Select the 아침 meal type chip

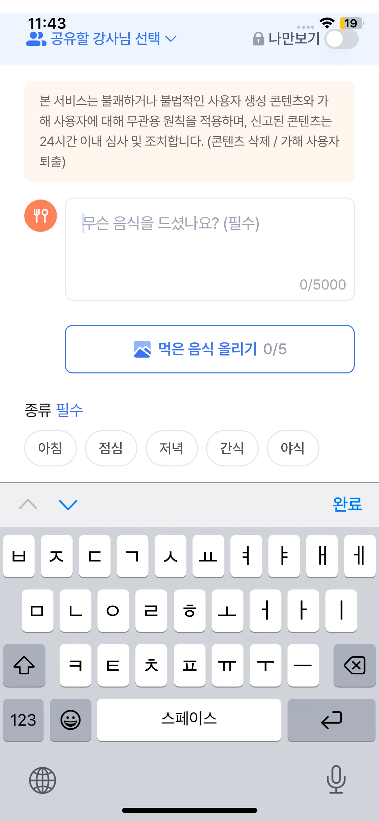tap(50, 448)
